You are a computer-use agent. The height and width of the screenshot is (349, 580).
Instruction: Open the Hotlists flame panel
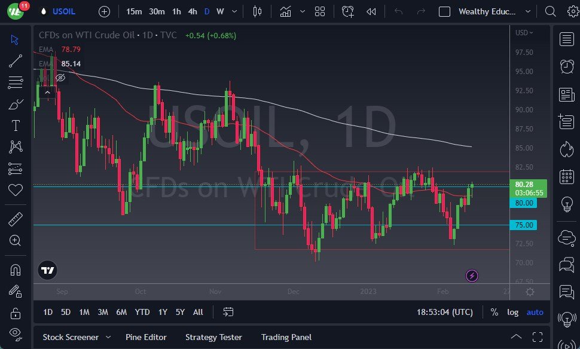pyautogui.click(x=567, y=149)
